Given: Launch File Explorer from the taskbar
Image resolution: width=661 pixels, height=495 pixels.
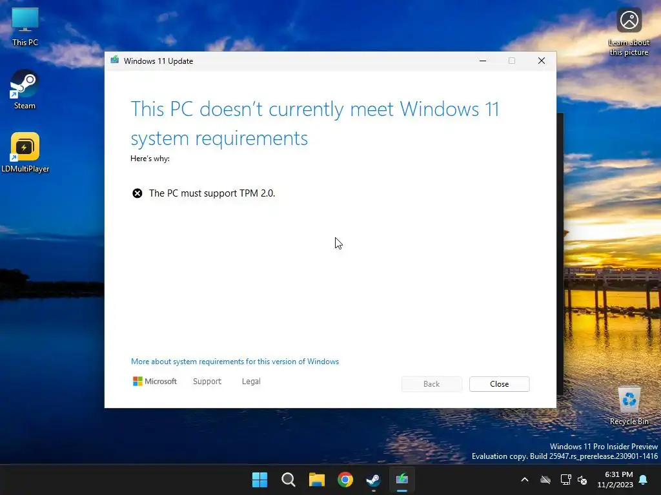Looking at the screenshot, I should pos(316,480).
